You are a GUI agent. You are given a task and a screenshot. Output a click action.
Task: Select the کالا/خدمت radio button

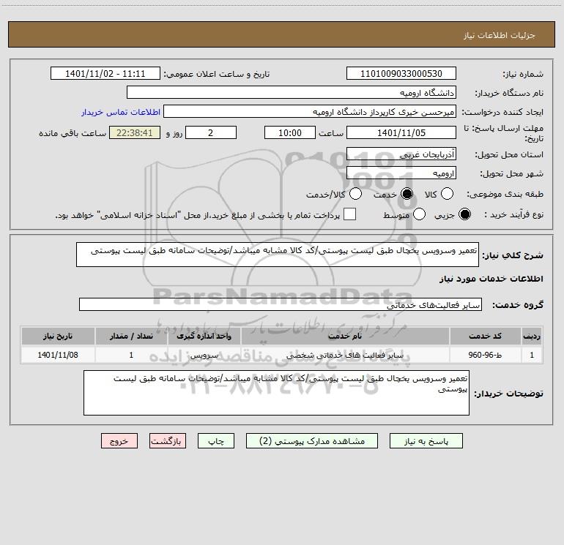355,194
